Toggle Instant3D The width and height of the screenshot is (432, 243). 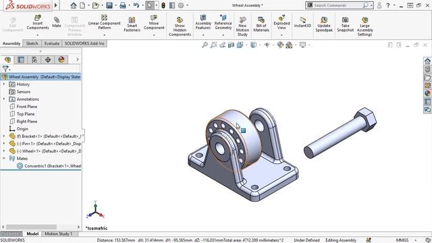tap(302, 22)
